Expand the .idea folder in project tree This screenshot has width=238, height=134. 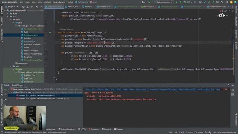[8, 13]
